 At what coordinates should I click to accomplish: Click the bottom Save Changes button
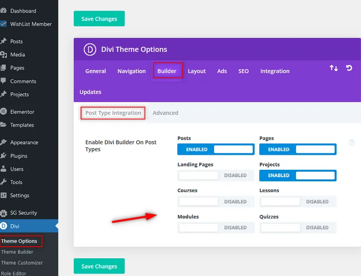[x=99, y=266]
